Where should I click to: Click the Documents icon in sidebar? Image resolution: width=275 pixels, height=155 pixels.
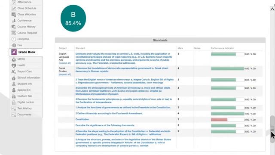[14, 115]
